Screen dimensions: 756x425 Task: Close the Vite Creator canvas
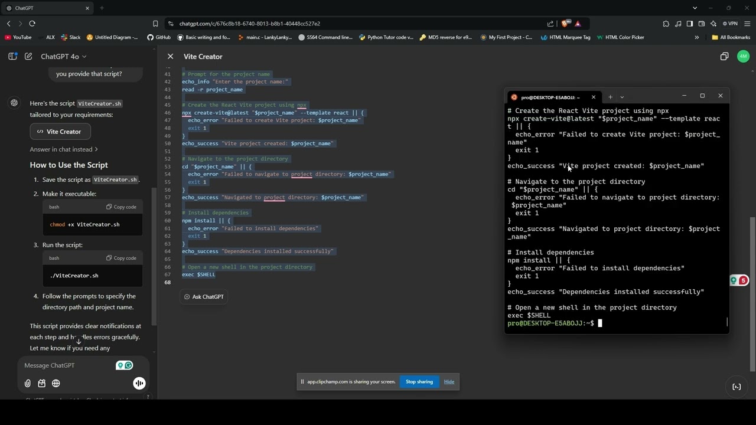170,56
